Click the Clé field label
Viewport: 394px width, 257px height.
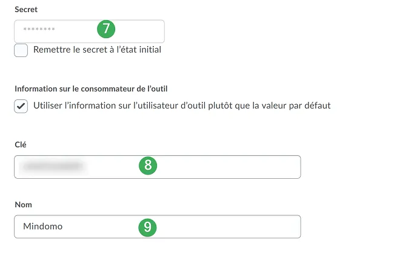21,144
